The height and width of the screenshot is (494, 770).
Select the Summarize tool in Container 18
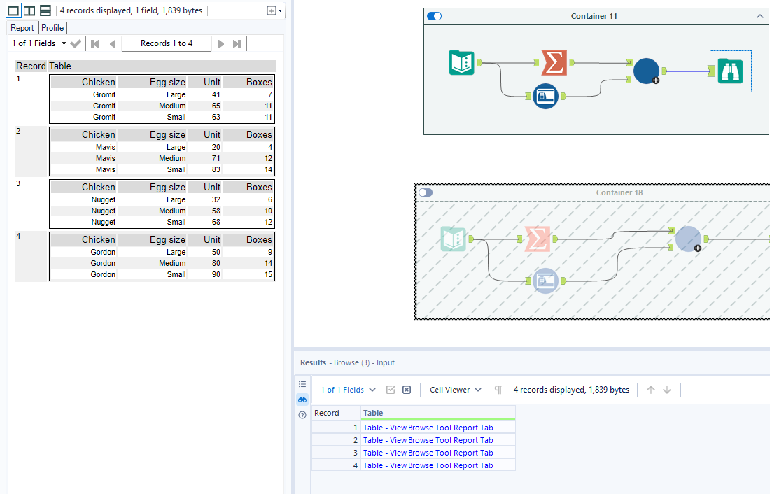[x=537, y=239]
